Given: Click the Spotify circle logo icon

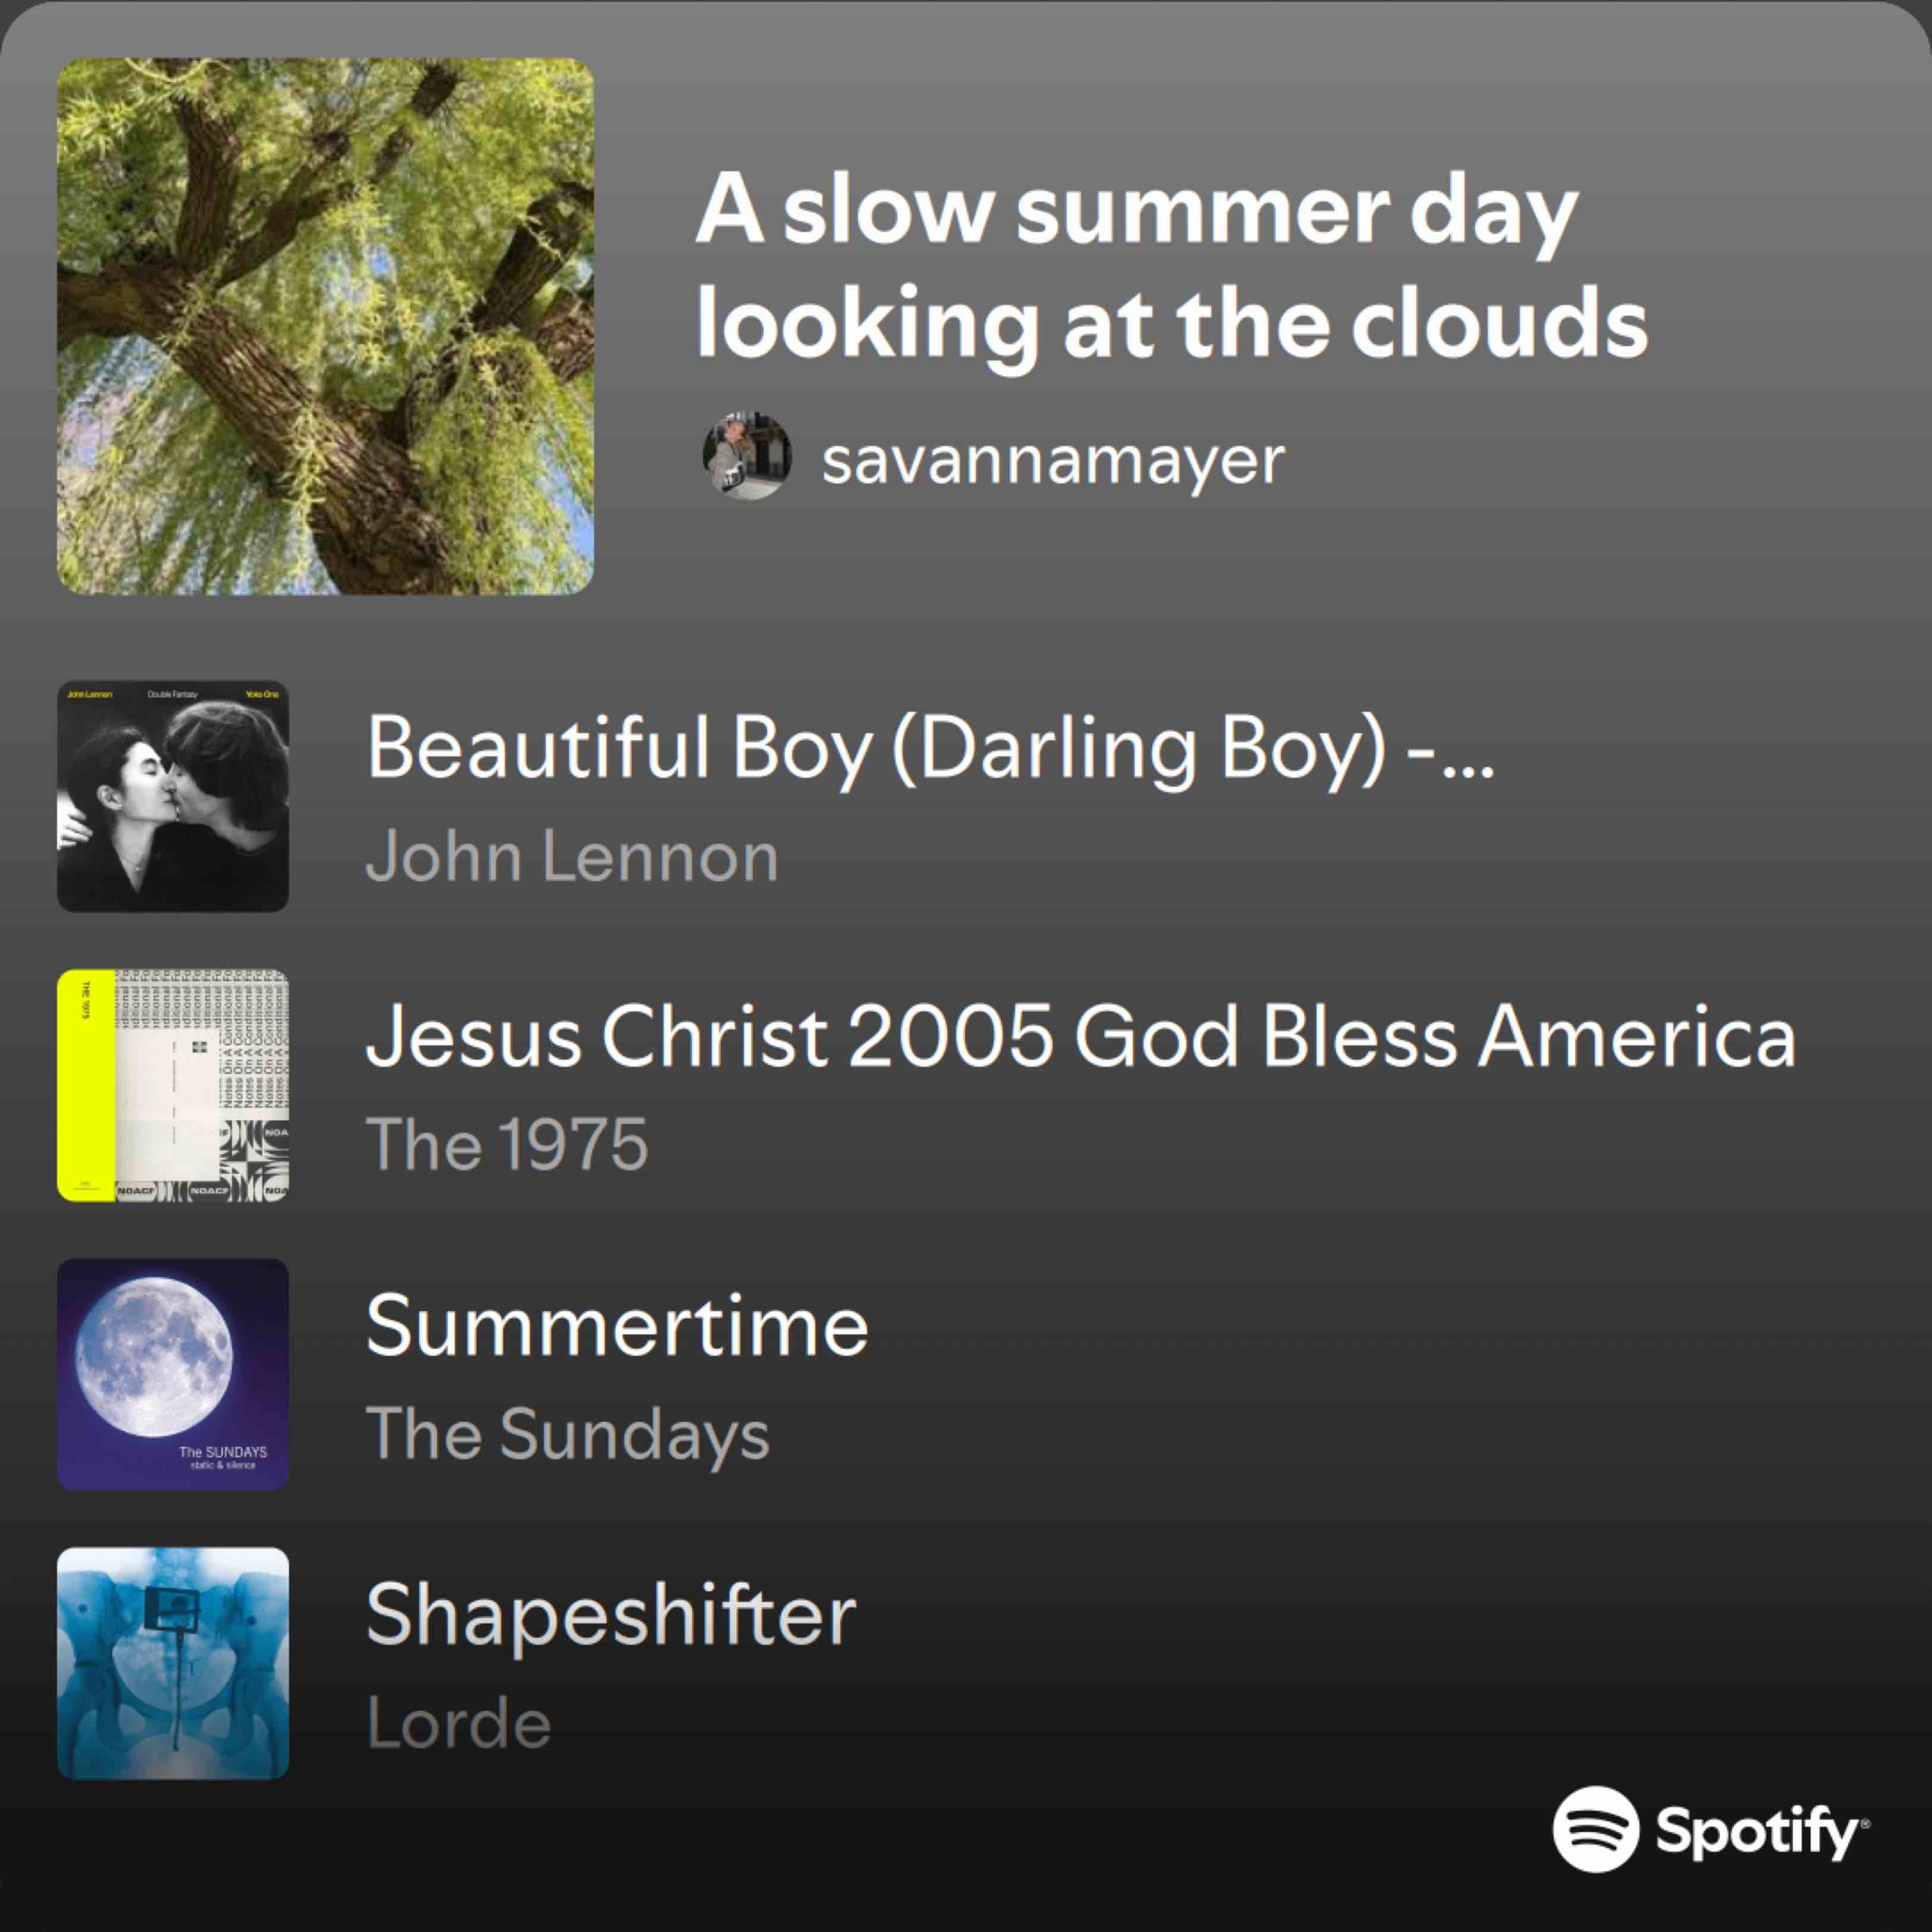Looking at the screenshot, I should [x=1595, y=1828].
